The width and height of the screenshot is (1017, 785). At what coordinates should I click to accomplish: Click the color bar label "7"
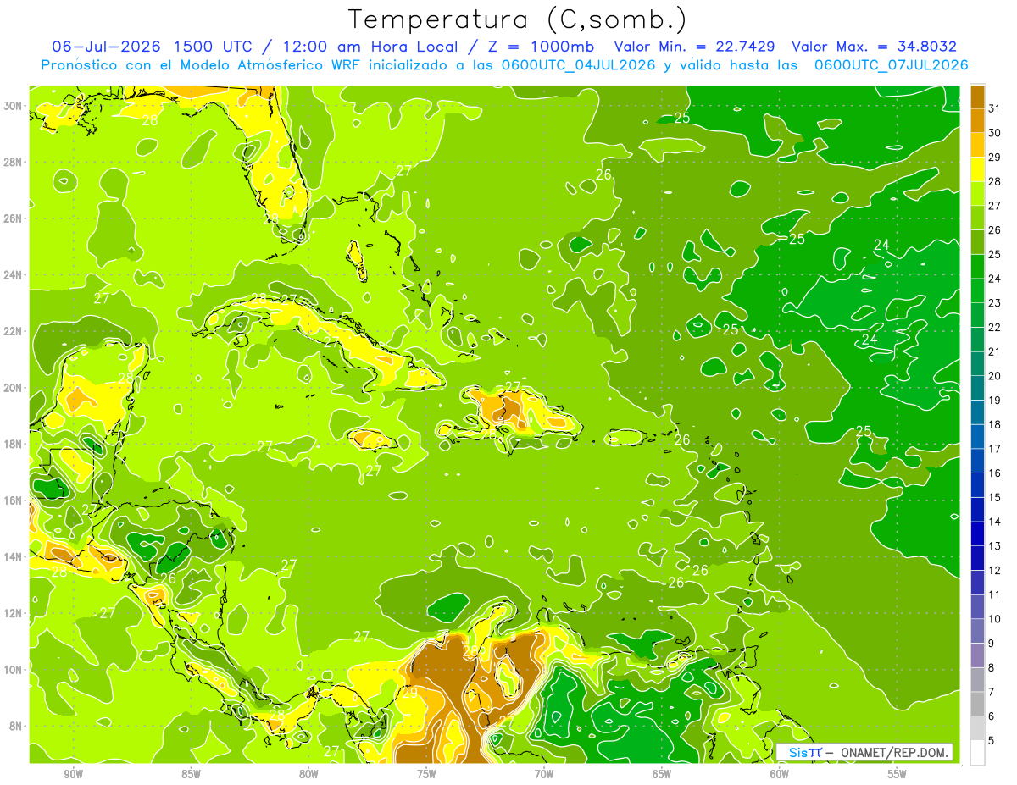pos(992,693)
